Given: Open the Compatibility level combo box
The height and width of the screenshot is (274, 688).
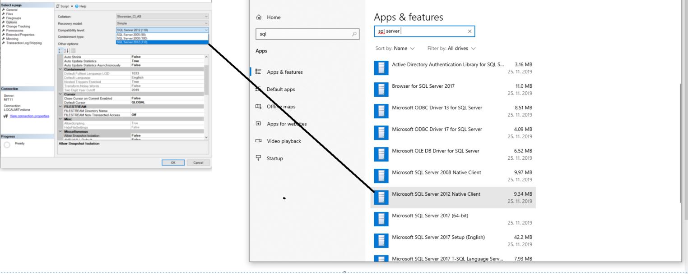Looking at the screenshot, I should click(x=163, y=30).
